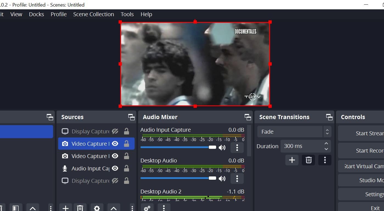Open transition properties three-dot button

[325, 160]
